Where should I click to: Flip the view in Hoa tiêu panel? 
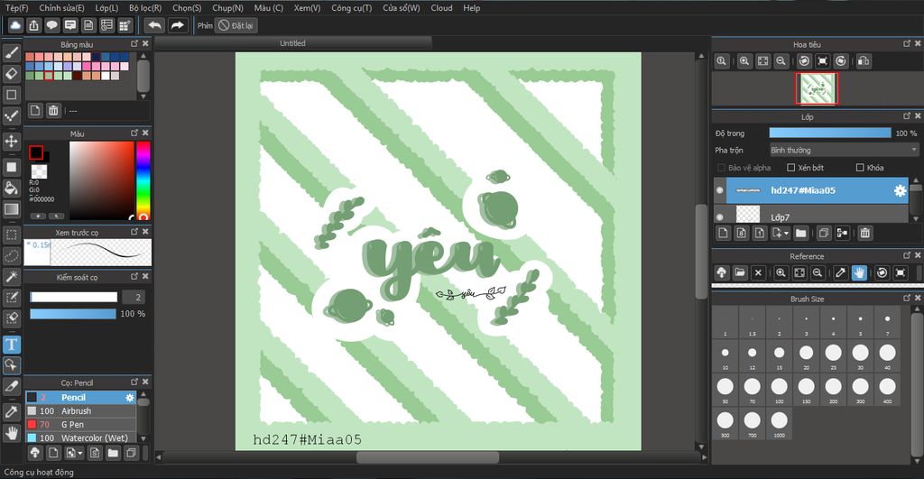[864, 60]
